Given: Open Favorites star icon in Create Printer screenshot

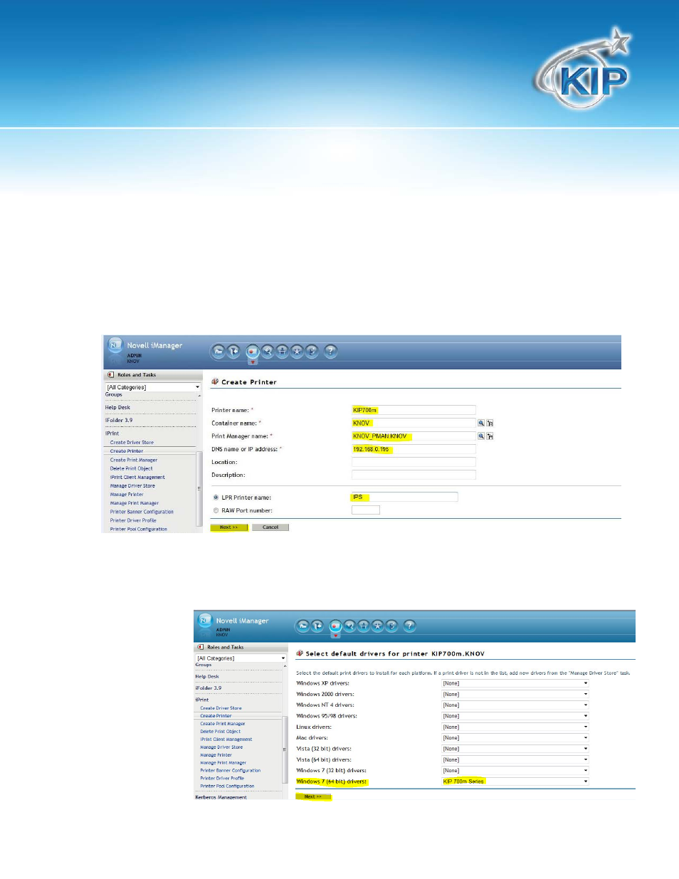Looking at the screenshot, I should coord(297,351).
